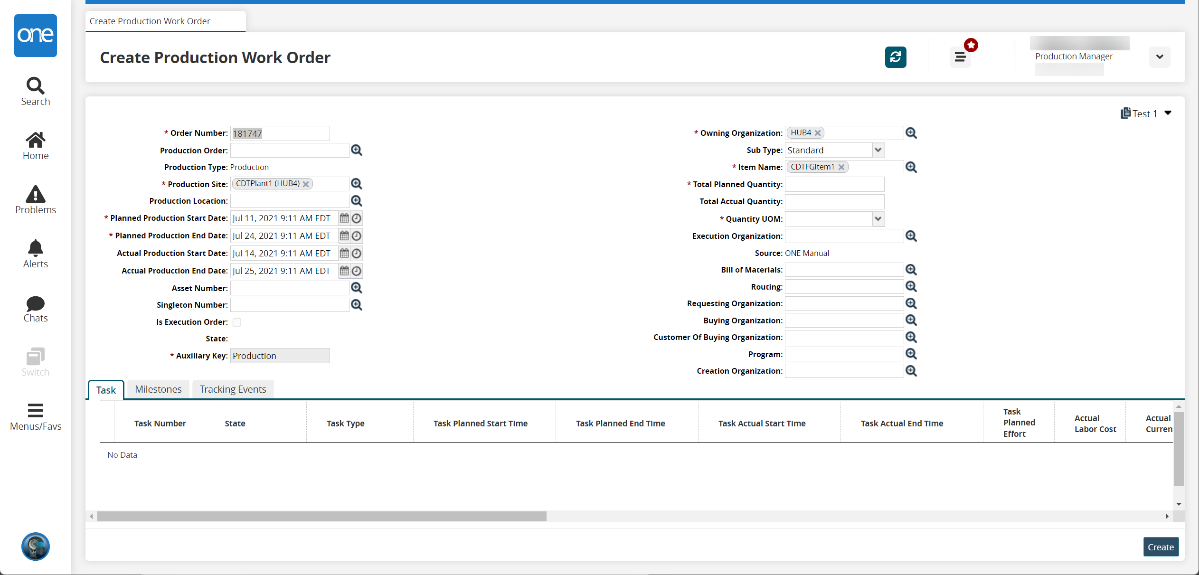Image resolution: width=1199 pixels, height=575 pixels.
Task: Open calendar for Planned Production Start Date
Action: point(344,218)
